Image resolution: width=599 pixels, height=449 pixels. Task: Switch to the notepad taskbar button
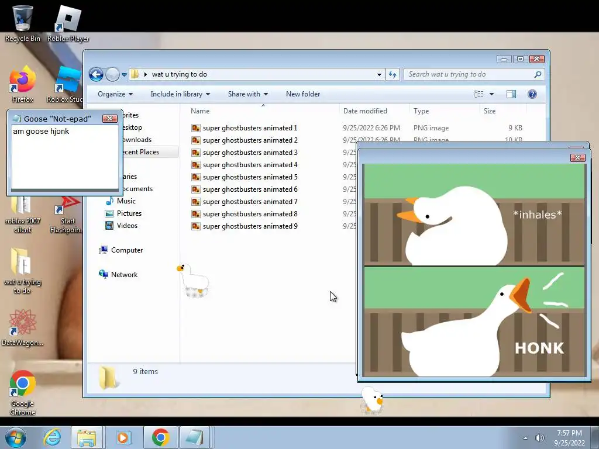[x=195, y=437]
